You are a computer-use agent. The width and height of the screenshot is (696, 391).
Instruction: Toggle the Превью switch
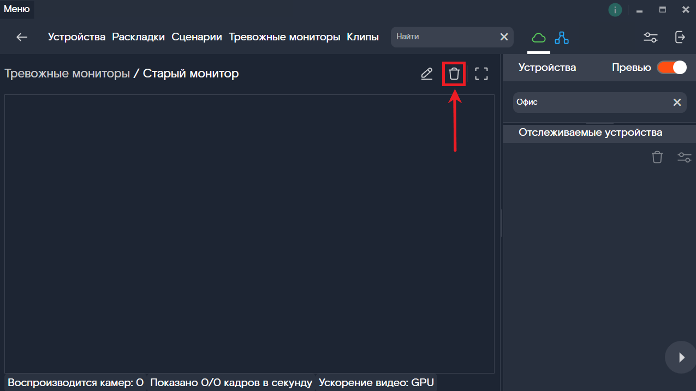coord(671,68)
